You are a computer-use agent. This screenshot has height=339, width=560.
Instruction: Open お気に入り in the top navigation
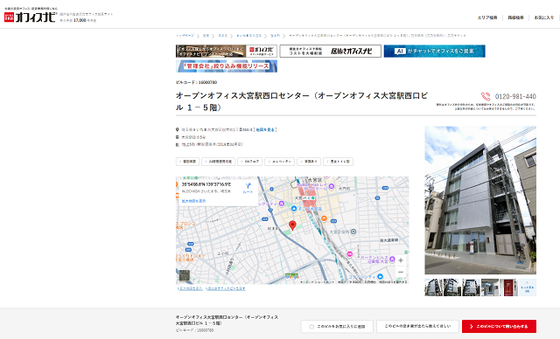(544, 17)
